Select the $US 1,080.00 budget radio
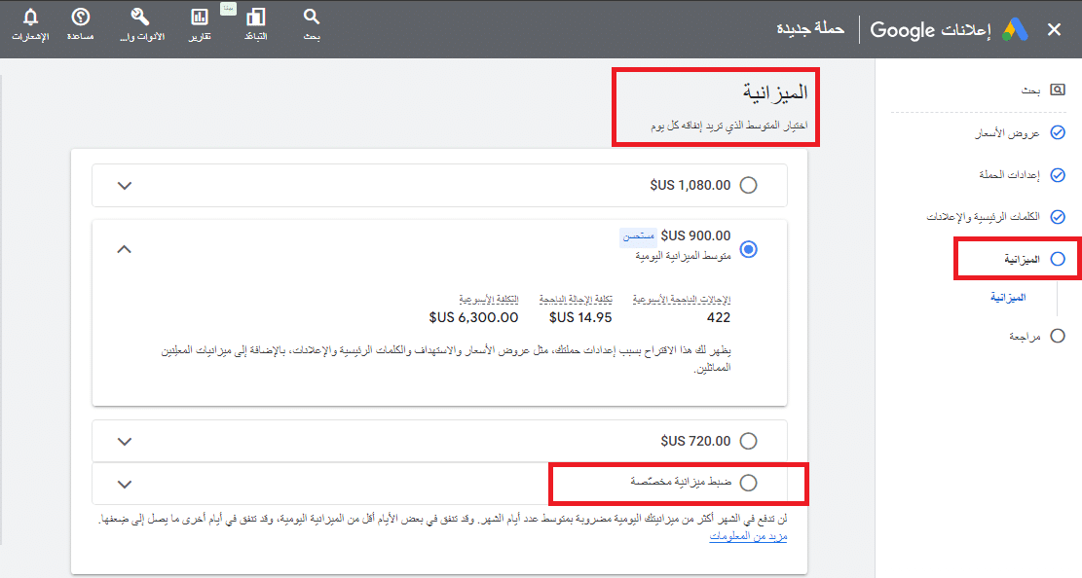The width and height of the screenshot is (1082, 578). [748, 185]
